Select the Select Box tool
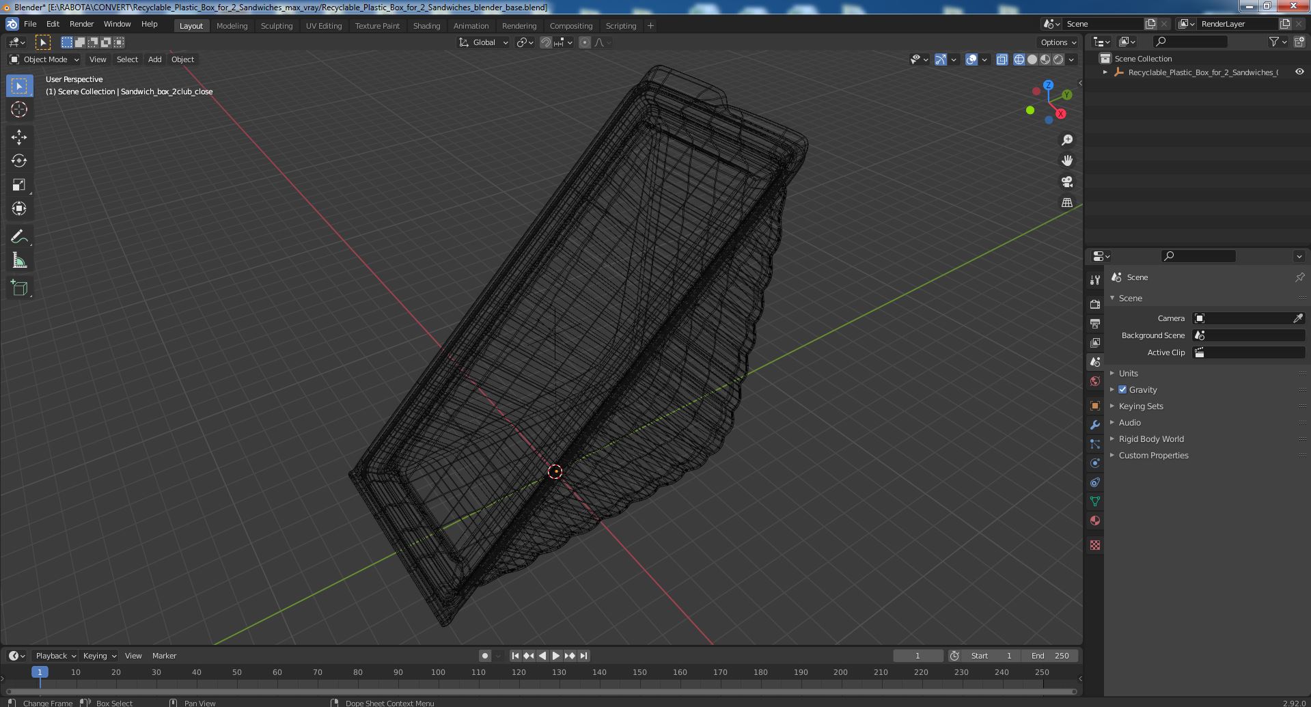The width and height of the screenshot is (1311, 707). (x=19, y=85)
